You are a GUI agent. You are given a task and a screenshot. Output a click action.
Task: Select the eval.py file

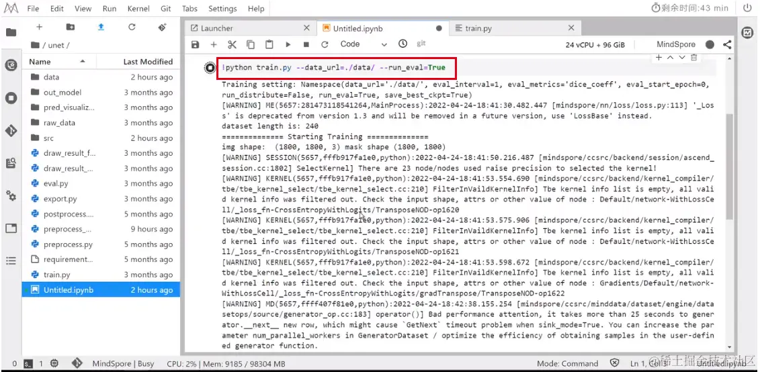[x=101, y=183]
